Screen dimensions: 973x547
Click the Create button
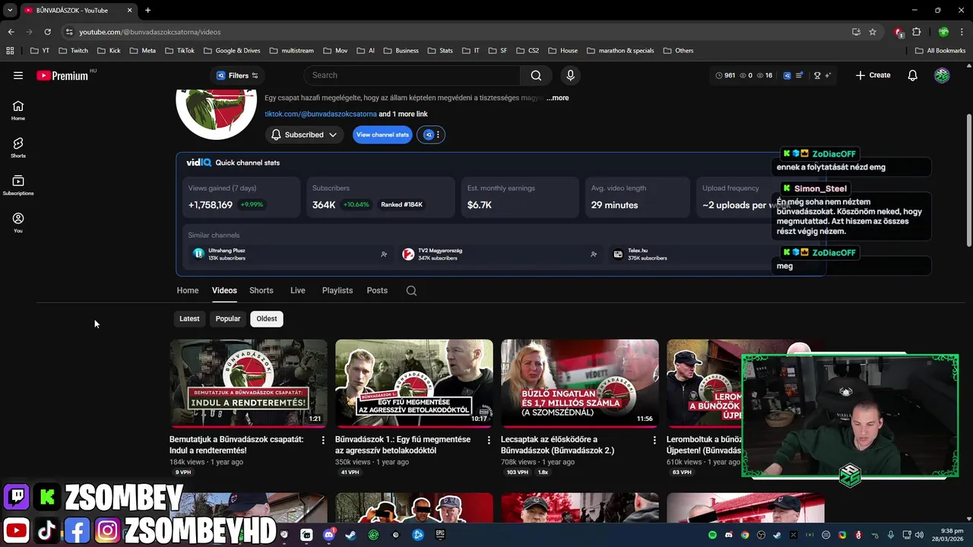[x=873, y=75]
